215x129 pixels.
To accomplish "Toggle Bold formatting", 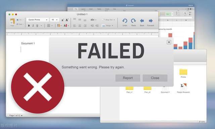I will [29, 26].
